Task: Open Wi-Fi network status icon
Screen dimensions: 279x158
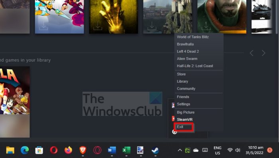Action: [230, 150]
